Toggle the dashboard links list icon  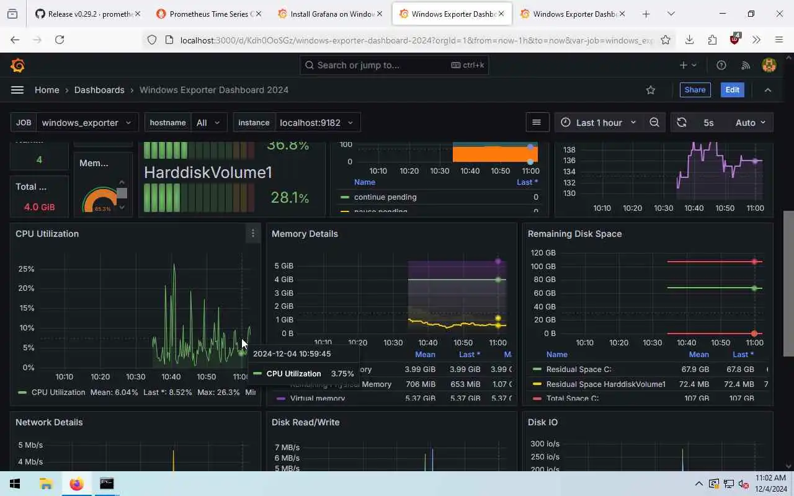tap(537, 122)
